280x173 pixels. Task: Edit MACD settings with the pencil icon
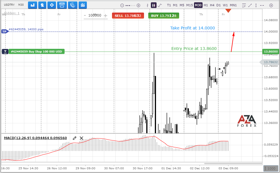tap(75, 138)
